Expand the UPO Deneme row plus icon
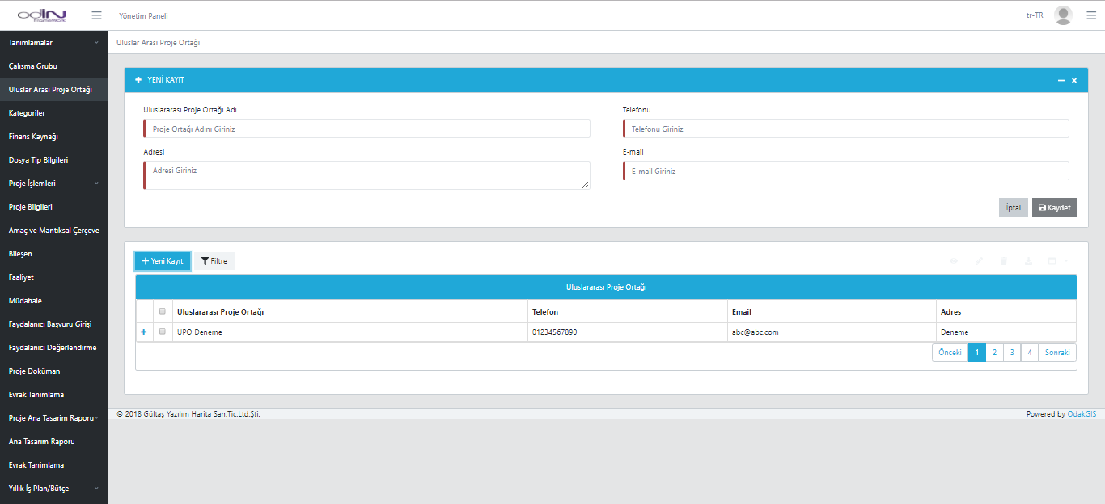1105x504 pixels. tap(144, 332)
